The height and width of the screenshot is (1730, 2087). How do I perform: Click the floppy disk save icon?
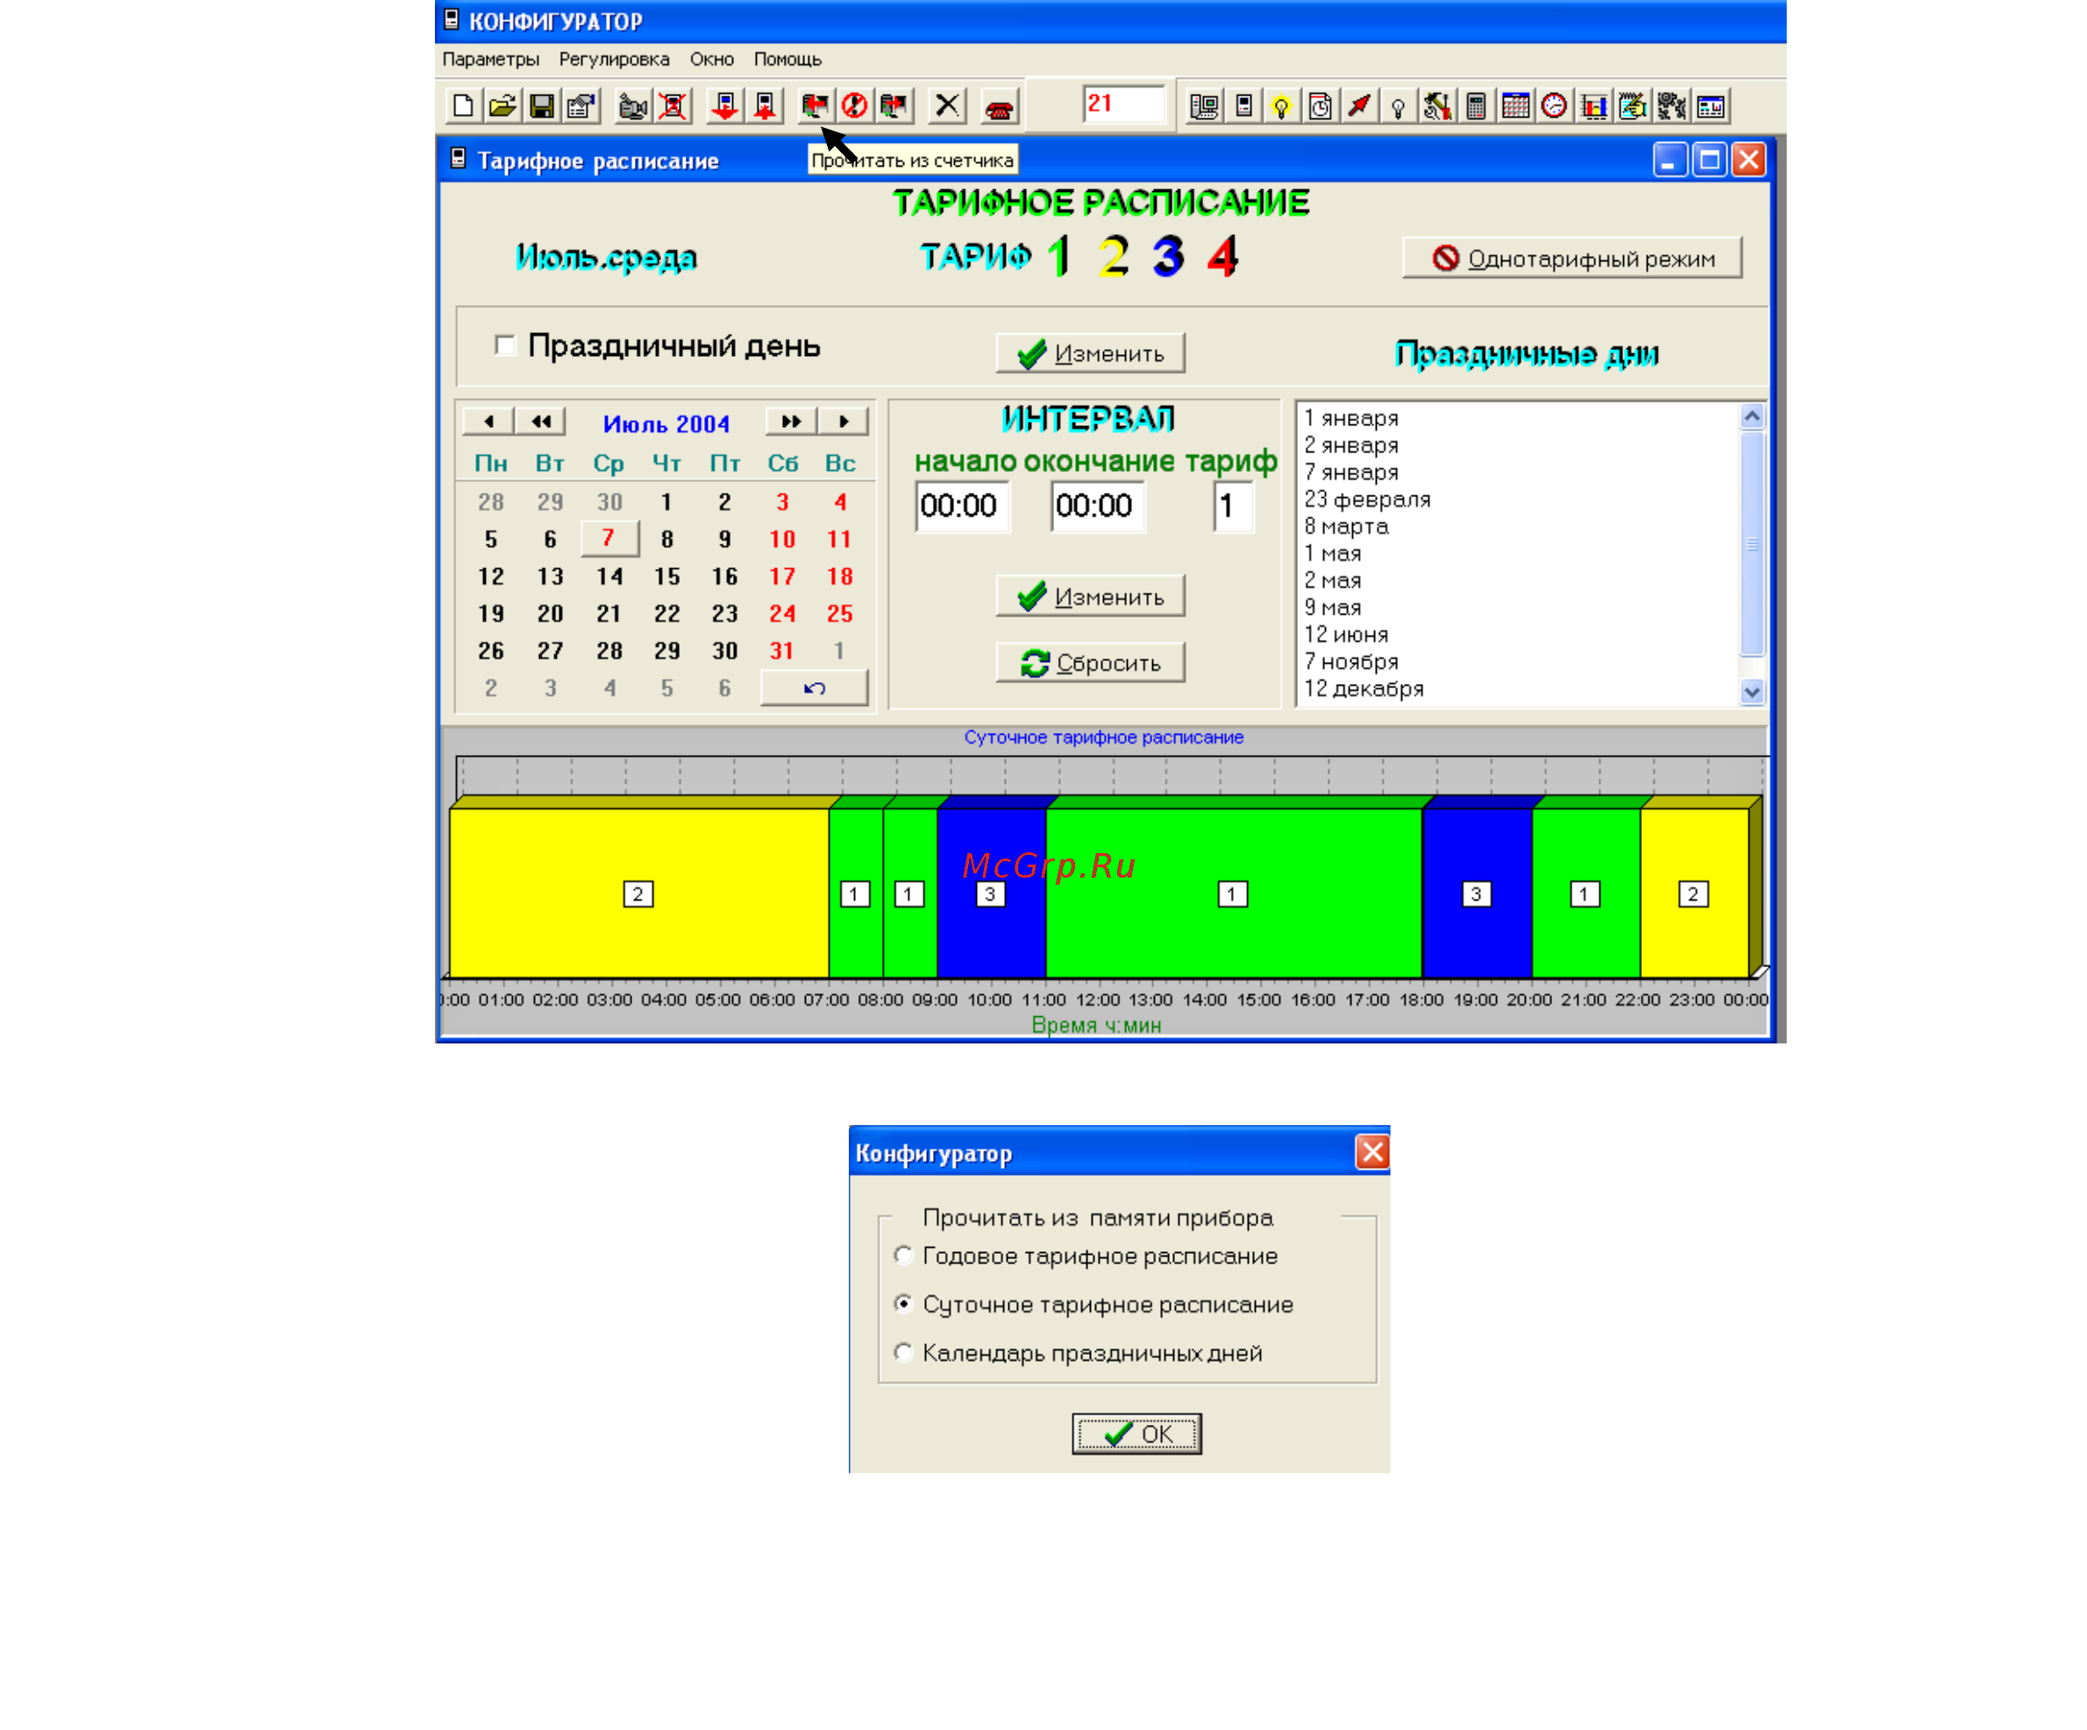point(542,105)
